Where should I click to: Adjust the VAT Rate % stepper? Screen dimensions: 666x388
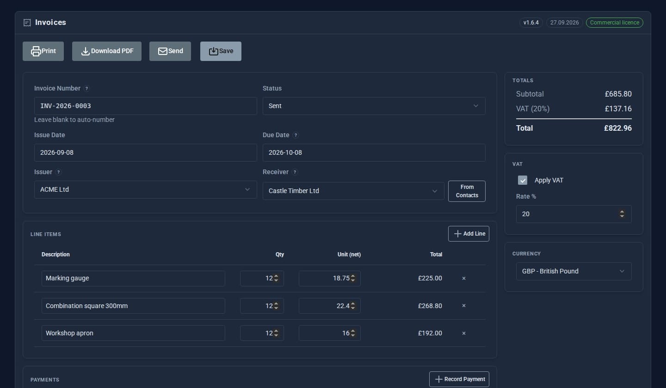pos(622,214)
